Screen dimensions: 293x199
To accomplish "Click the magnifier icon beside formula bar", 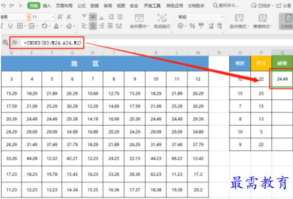I will [5, 43].
